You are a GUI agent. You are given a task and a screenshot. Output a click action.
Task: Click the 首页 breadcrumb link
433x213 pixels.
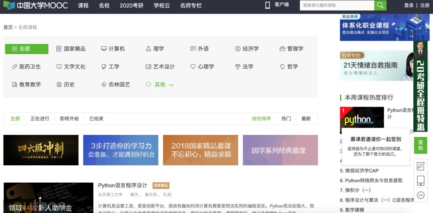(8, 27)
